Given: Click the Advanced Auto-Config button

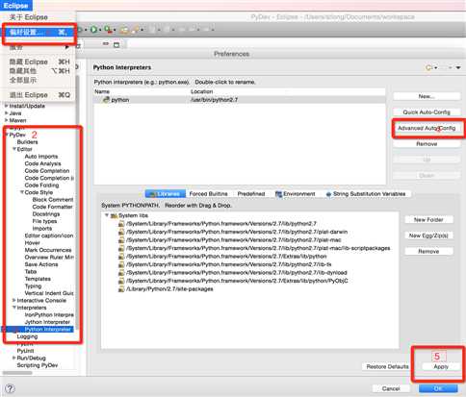Looking at the screenshot, I should 427,128.
